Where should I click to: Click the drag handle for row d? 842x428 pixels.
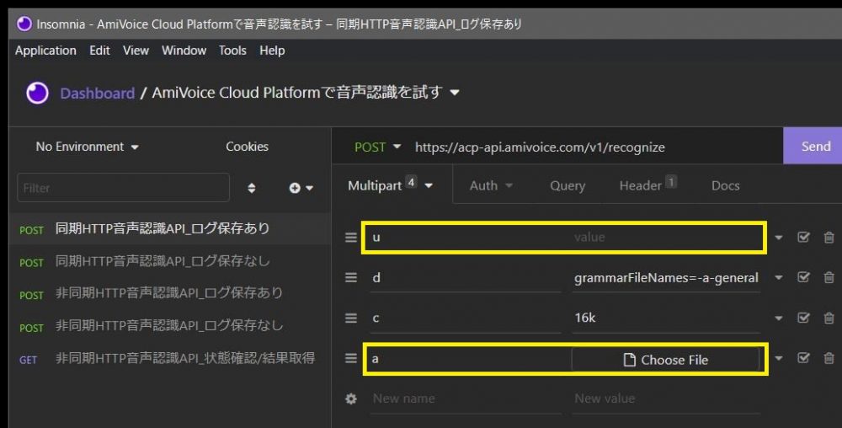350,278
